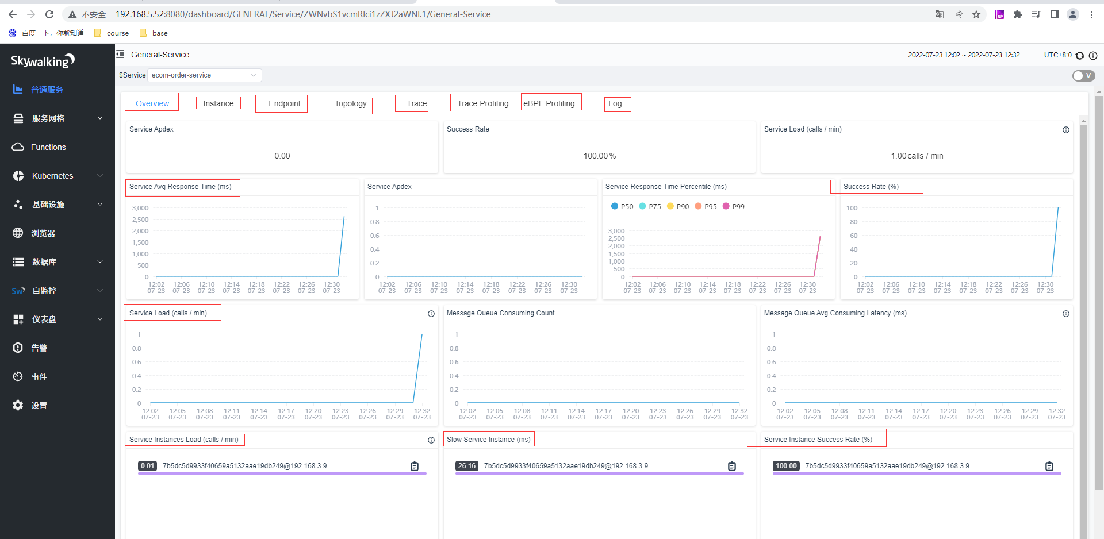
Task: Copy instance name in Slow Service Instance row
Action: pyautogui.click(x=732, y=466)
